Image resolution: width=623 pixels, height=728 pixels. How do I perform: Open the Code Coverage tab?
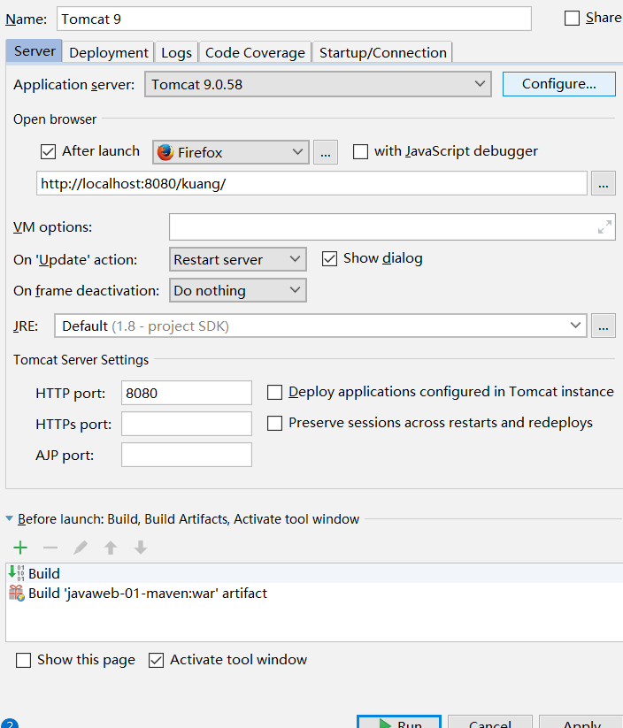255,52
